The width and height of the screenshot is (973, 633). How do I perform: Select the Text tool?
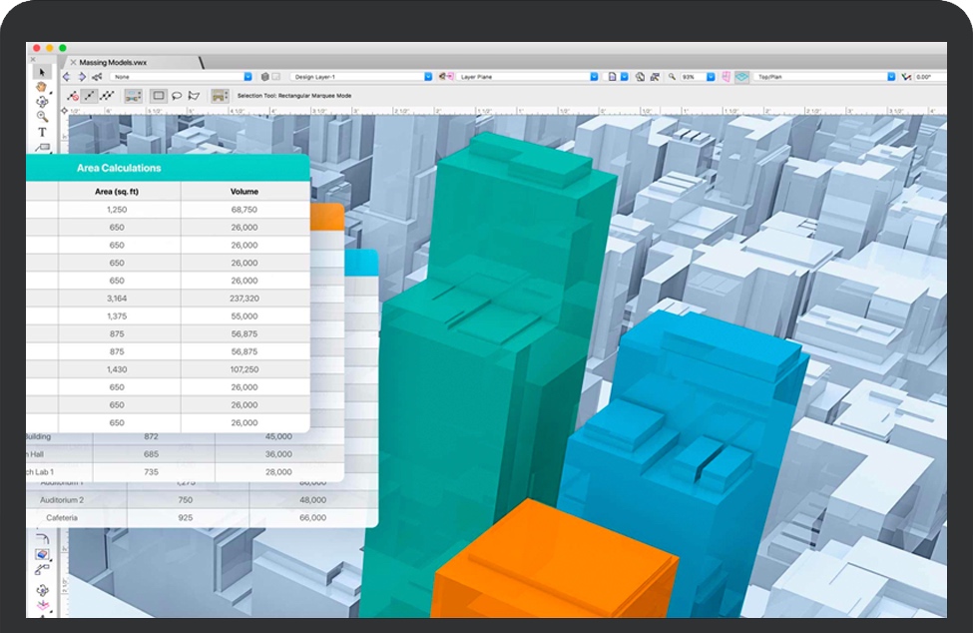coord(42,132)
